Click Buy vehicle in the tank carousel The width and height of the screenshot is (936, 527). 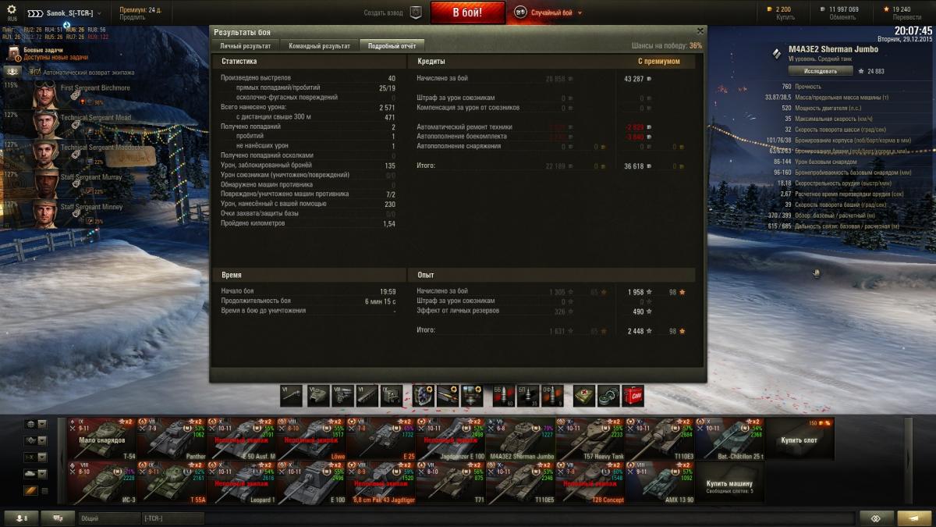point(730,484)
